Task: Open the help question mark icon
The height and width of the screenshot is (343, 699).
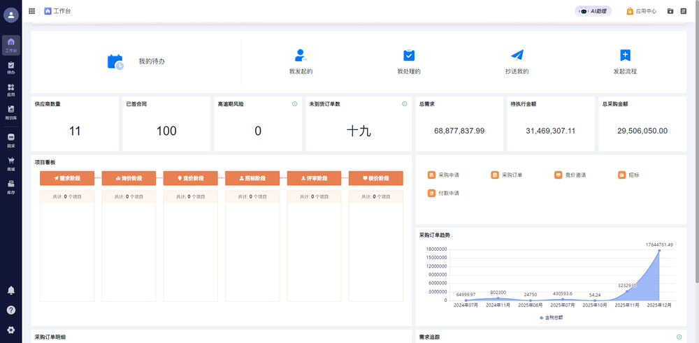Action: pos(10,309)
